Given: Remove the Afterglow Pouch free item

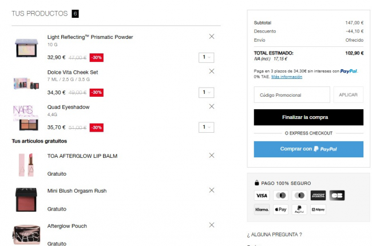Looking at the screenshot, I should coord(212,225).
